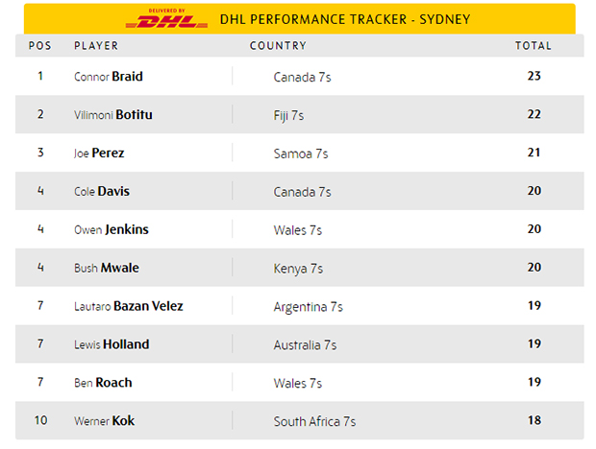This screenshot has height=449, width=596.
Task: Open Joe Perez player profile
Action: (99, 153)
